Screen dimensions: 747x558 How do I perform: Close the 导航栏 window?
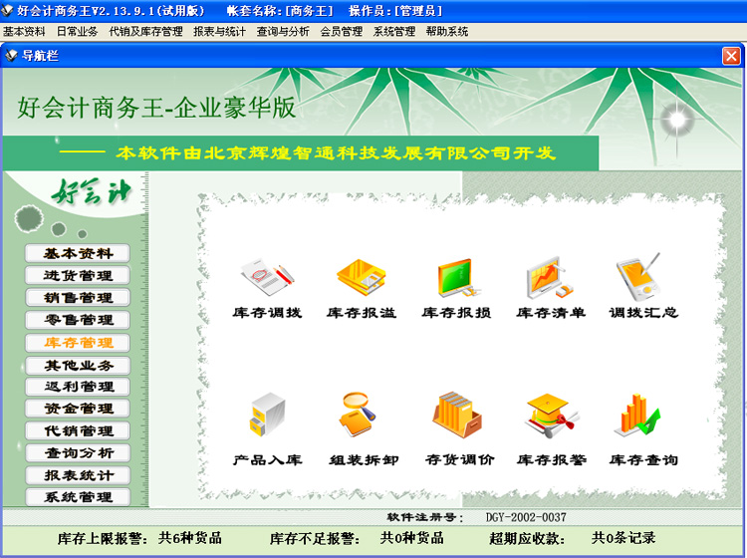(x=731, y=56)
